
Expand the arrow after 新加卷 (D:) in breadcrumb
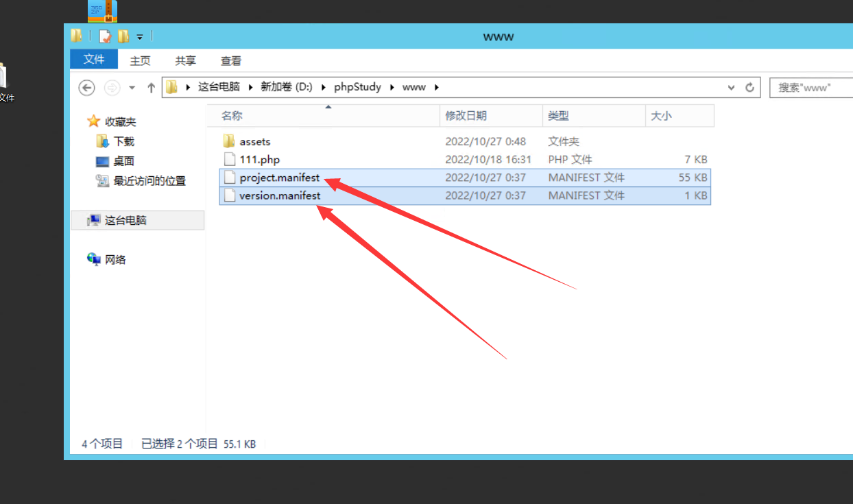click(x=323, y=87)
